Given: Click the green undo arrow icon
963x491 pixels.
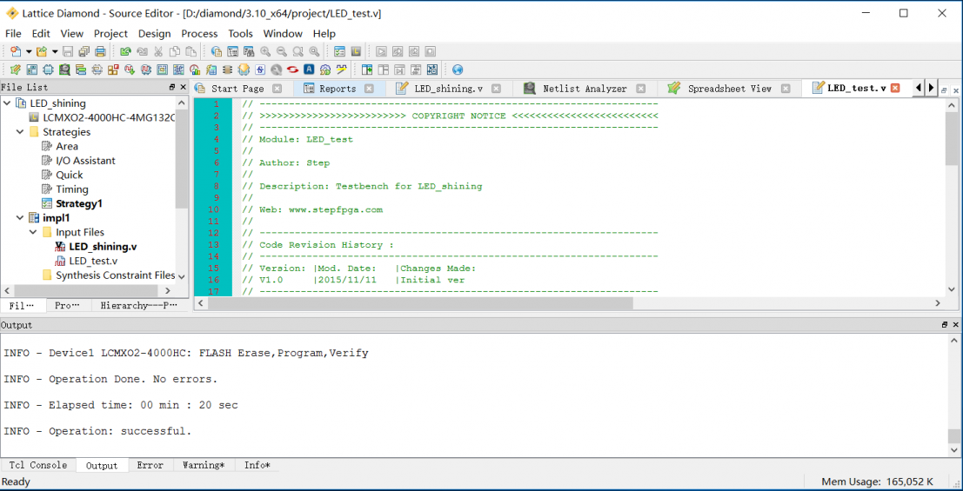Looking at the screenshot, I should (125, 51).
